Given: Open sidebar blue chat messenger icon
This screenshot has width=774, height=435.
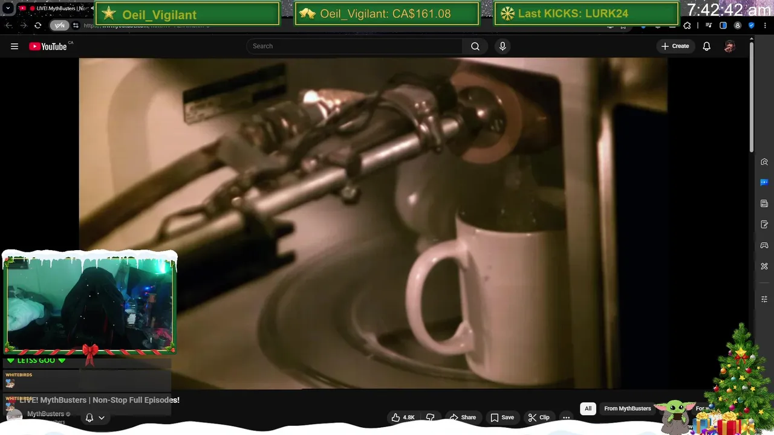Looking at the screenshot, I should (764, 182).
